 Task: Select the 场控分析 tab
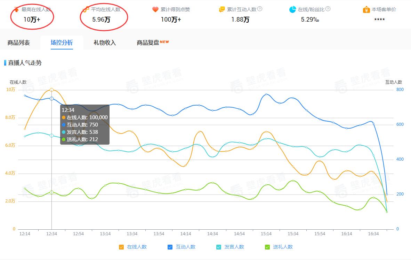click(x=62, y=43)
